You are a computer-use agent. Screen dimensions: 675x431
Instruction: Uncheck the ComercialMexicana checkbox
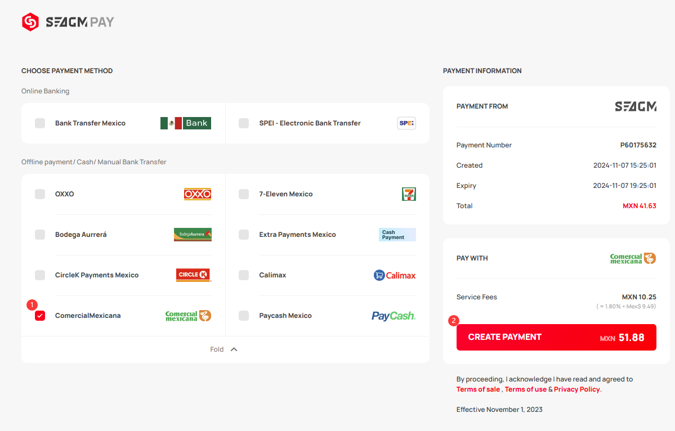click(40, 316)
